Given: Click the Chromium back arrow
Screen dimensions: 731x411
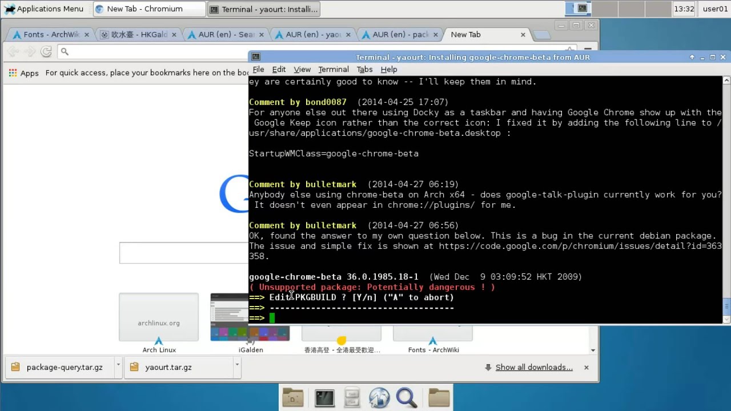Looking at the screenshot, I should (14, 51).
